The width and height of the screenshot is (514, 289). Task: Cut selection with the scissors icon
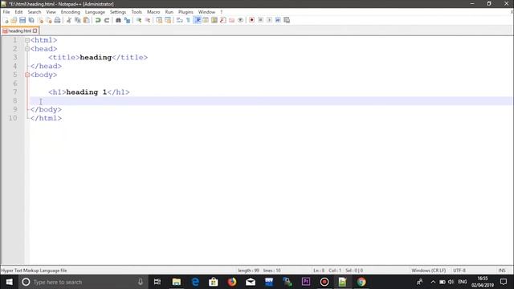pos(69,20)
